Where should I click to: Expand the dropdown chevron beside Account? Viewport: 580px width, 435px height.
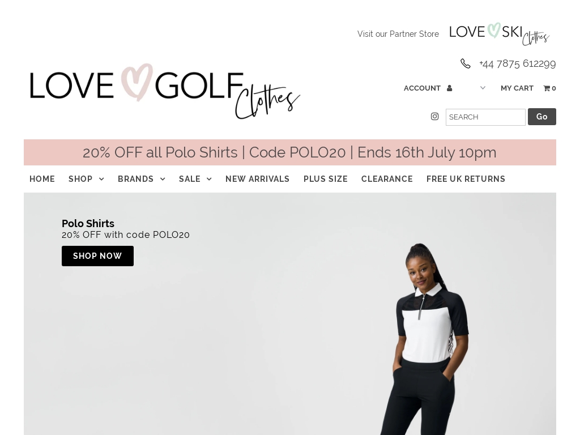coord(483,88)
